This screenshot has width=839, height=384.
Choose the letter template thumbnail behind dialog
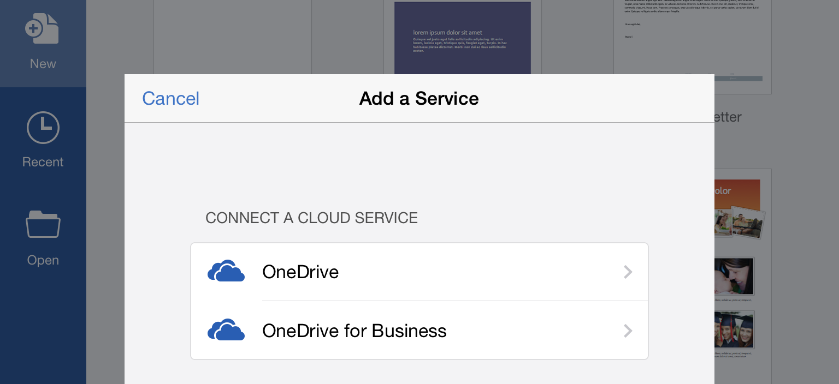(693, 47)
